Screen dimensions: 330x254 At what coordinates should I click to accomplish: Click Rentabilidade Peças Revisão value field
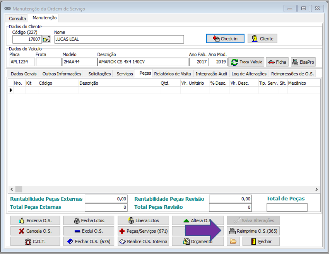click(230, 199)
